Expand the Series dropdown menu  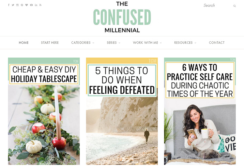[114, 43]
